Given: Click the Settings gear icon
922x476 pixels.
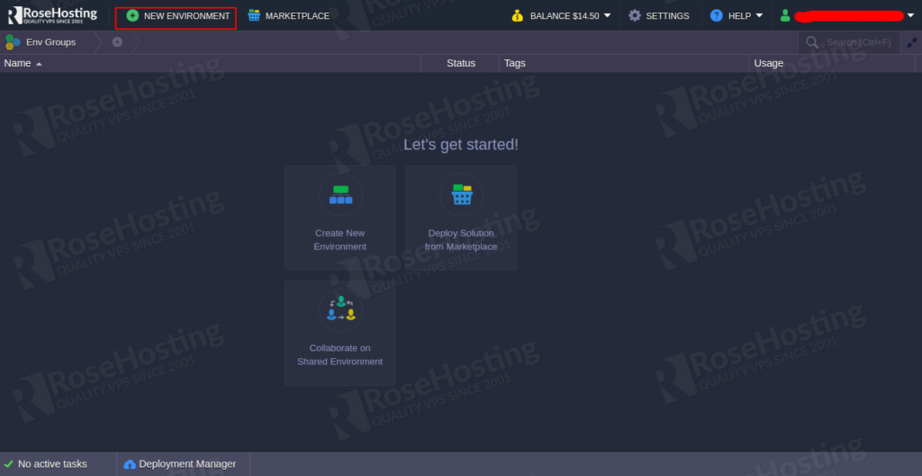Looking at the screenshot, I should (x=635, y=16).
